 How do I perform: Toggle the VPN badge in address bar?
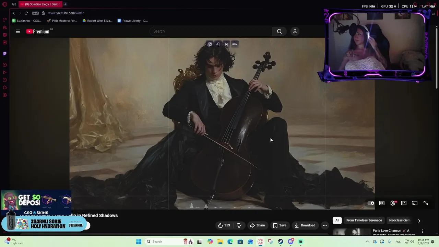click(x=35, y=13)
